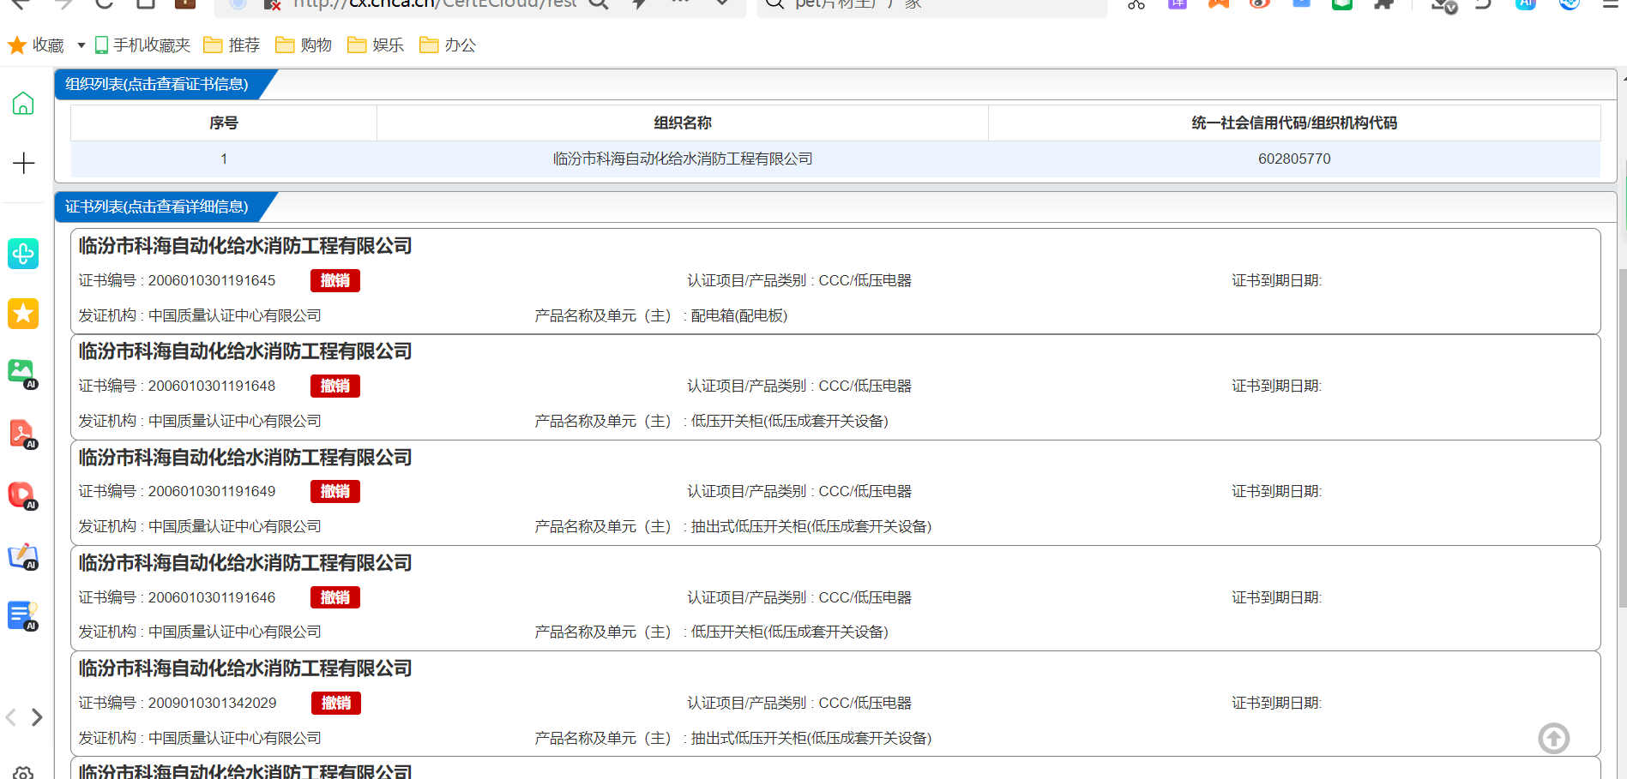Click the 组织列表 section header tab
The height and width of the screenshot is (779, 1627).
(157, 84)
